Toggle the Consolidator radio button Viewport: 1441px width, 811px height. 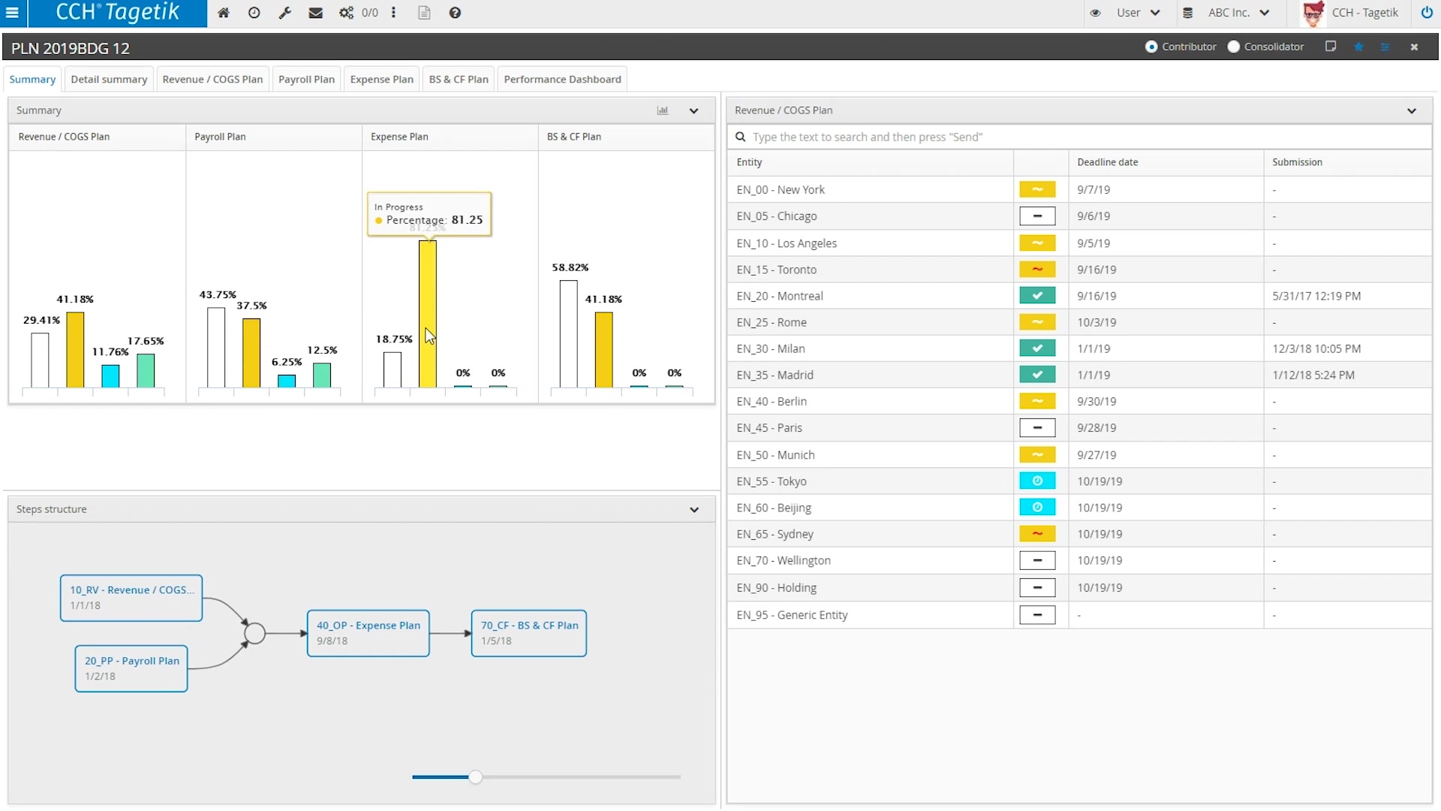pyautogui.click(x=1234, y=47)
